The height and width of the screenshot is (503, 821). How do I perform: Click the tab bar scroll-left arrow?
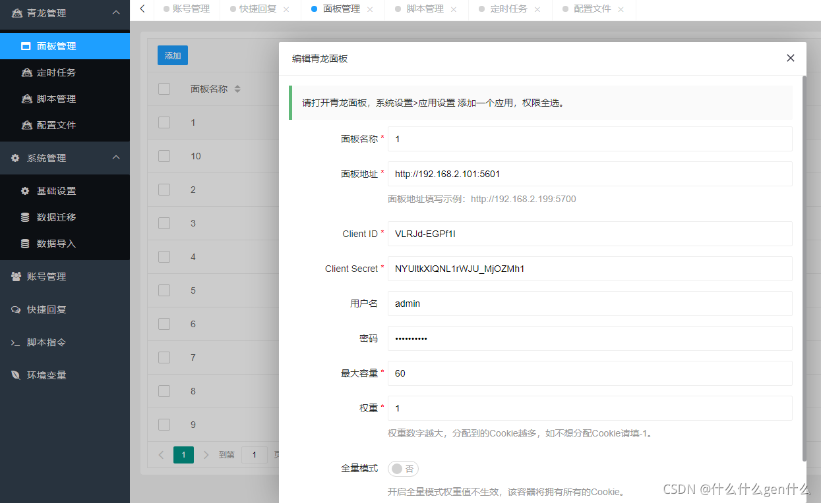click(142, 9)
